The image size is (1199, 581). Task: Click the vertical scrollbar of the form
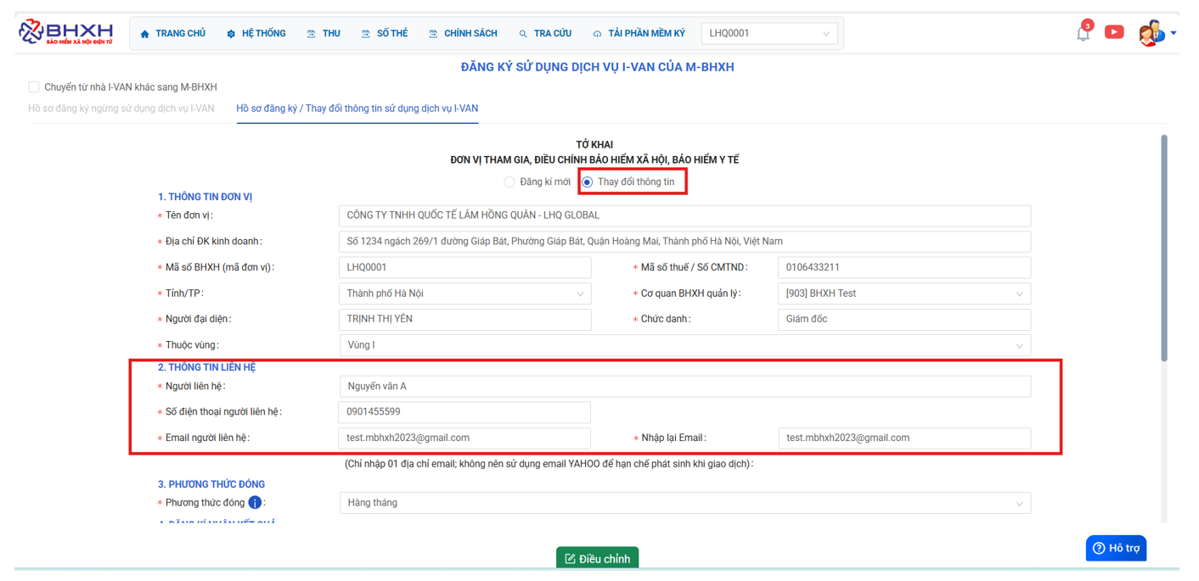pos(1163,246)
